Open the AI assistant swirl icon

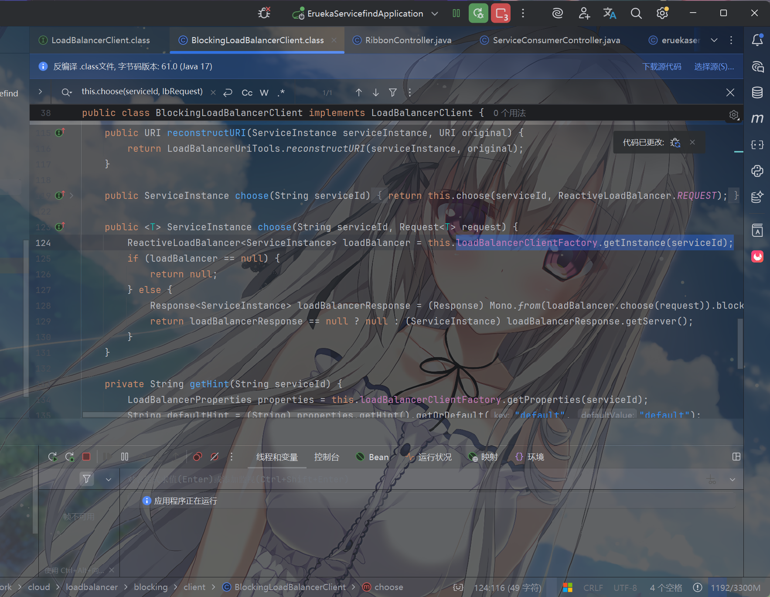click(557, 14)
